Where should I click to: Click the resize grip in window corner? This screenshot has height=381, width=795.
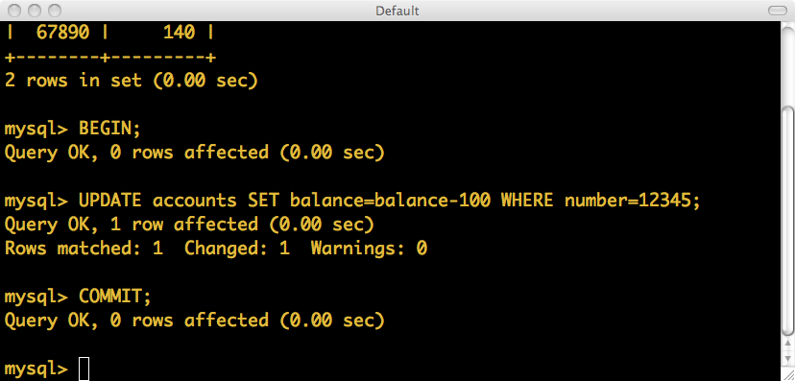click(x=788, y=375)
